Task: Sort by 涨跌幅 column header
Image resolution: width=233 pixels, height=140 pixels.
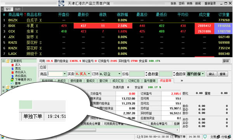Action: 122,14
